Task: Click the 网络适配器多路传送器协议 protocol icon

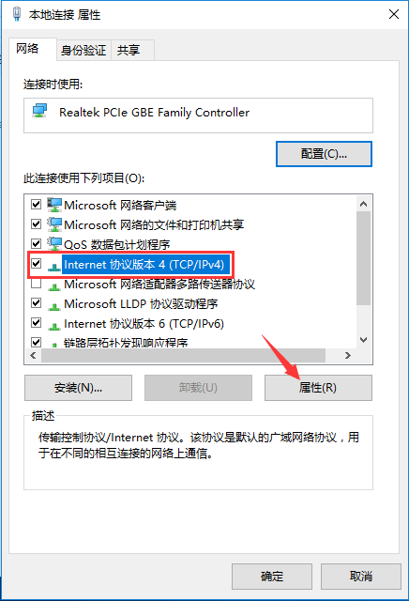Action: click(x=54, y=286)
